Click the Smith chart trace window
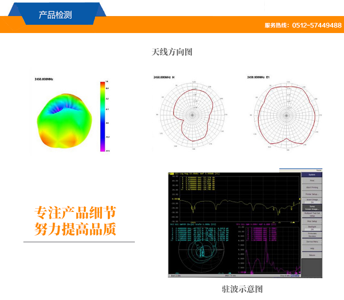Viewport: 344px width, 300px height. (200, 250)
